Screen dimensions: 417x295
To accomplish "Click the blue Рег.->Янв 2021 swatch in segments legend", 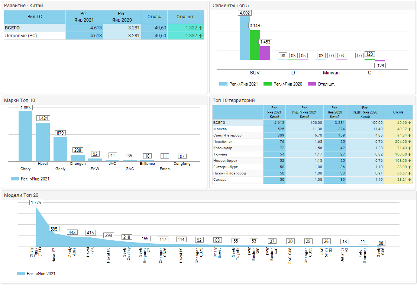I will coord(223,84).
